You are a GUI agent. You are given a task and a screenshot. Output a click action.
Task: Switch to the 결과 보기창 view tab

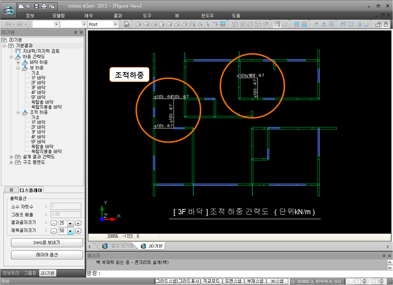coord(118,246)
